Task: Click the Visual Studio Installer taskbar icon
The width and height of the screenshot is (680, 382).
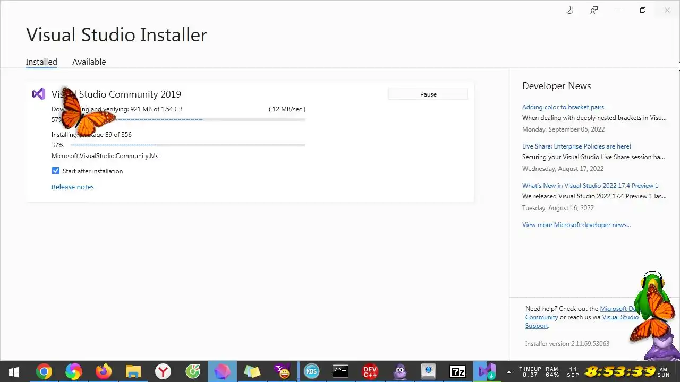Action: (x=487, y=371)
